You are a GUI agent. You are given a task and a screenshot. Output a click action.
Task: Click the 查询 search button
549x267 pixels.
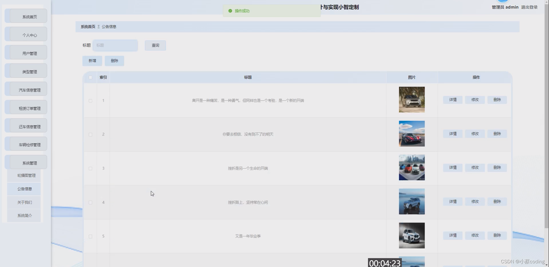click(x=156, y=45)
